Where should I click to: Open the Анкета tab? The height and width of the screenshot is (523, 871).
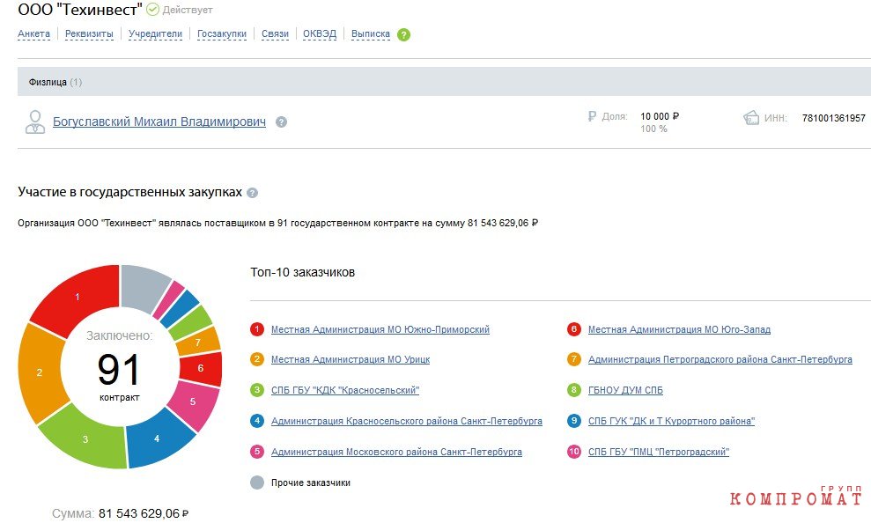[x=33, y=33]
